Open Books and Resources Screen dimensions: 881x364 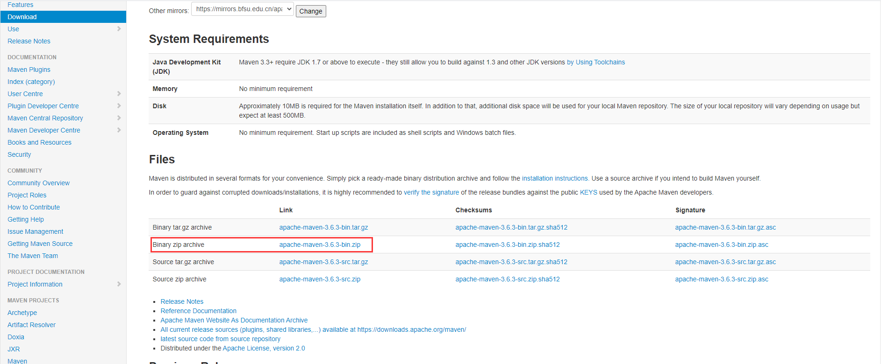click(40, 142)
